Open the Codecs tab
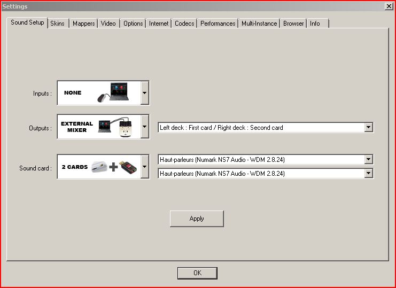This screenshot has width=396, height=288. coord(184,24)
